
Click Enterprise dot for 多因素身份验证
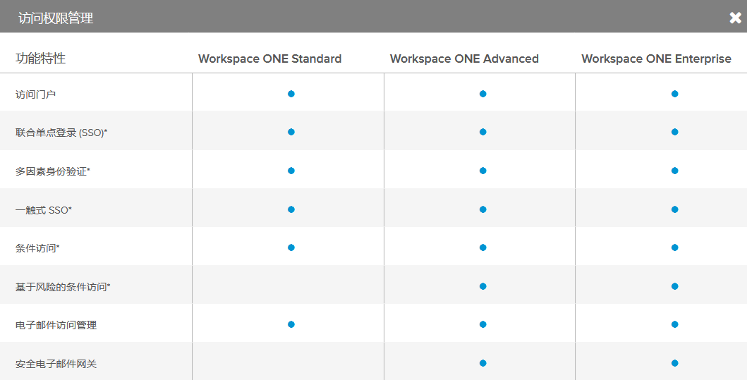(674, 171)
